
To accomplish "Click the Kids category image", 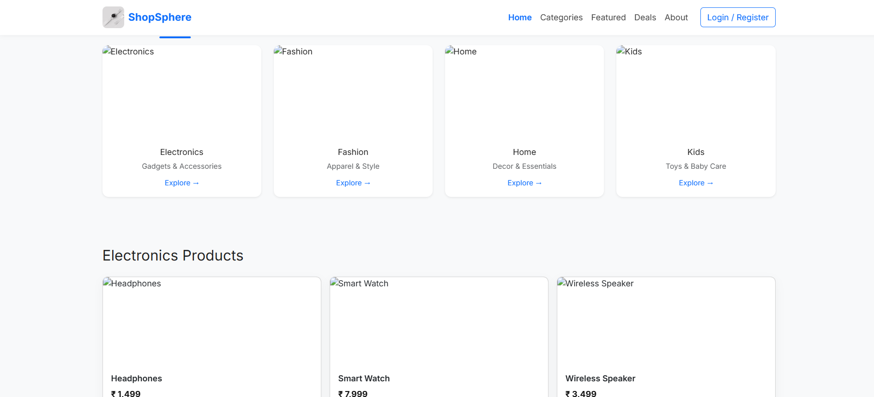I will pos(695,92).
